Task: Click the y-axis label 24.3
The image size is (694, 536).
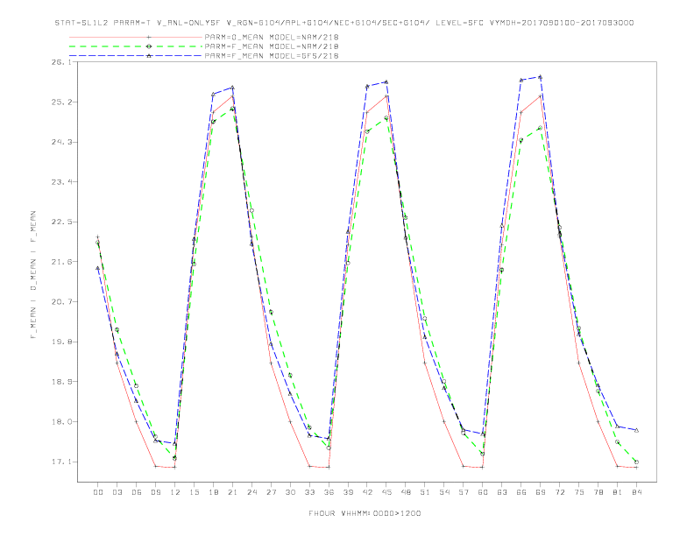Action: pos(61,142)
